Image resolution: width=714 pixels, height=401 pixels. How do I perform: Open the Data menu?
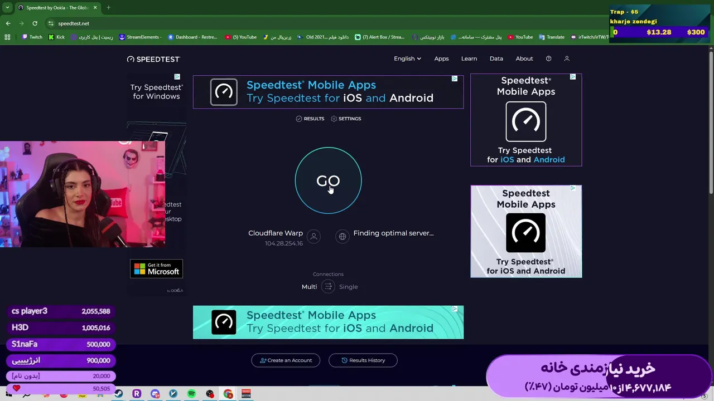496,58
